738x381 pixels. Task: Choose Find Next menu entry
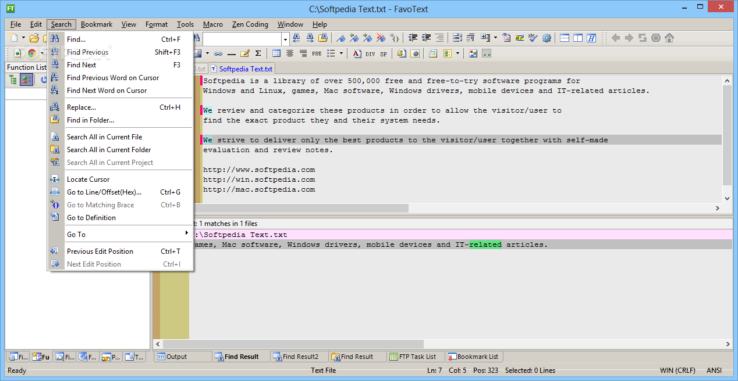(120, 65)
